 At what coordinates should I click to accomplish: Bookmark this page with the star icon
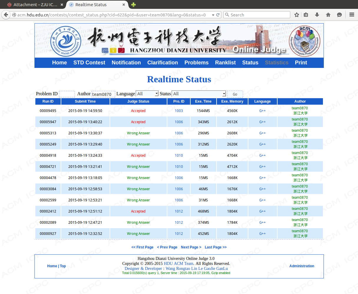(297, 15)
